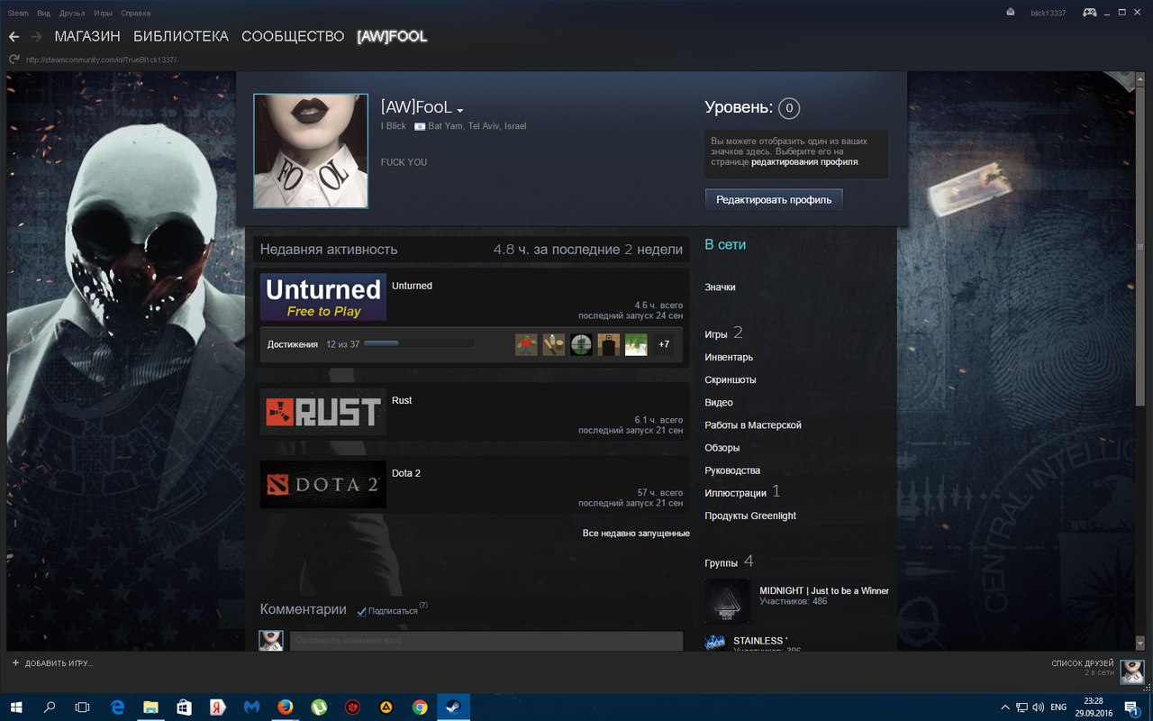
Task: Click the comment input field
Action: coord(486,641)
